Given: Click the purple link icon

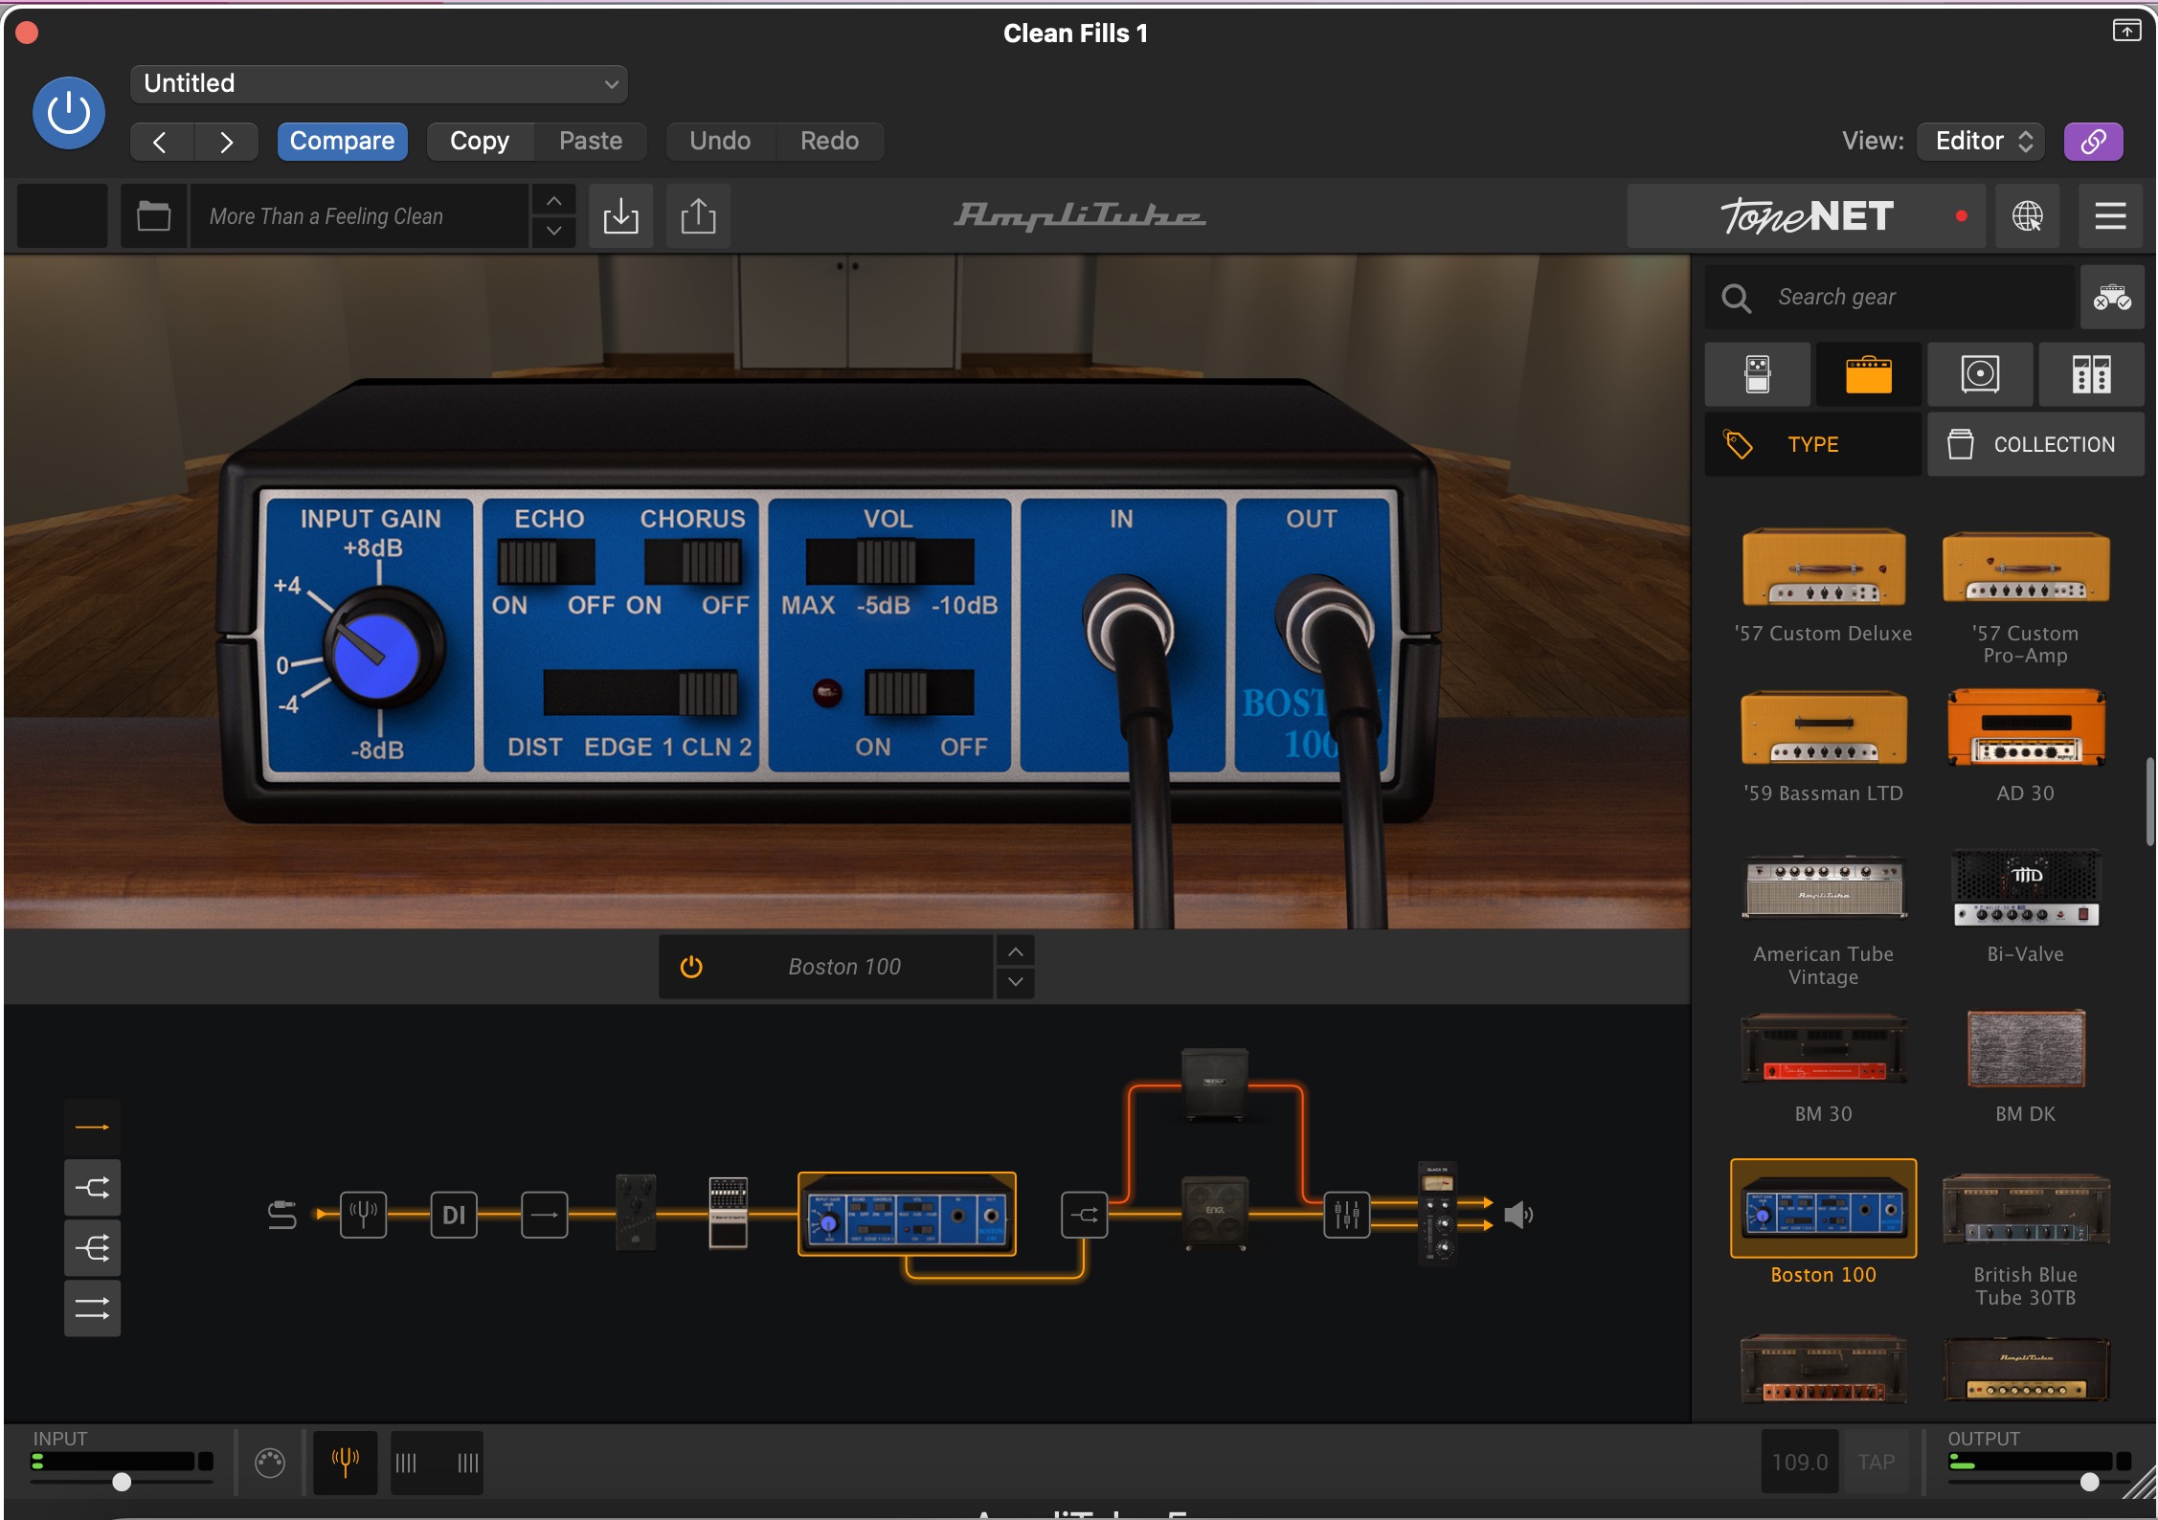Looking at the screenshot, I should tap(2093, 142).
